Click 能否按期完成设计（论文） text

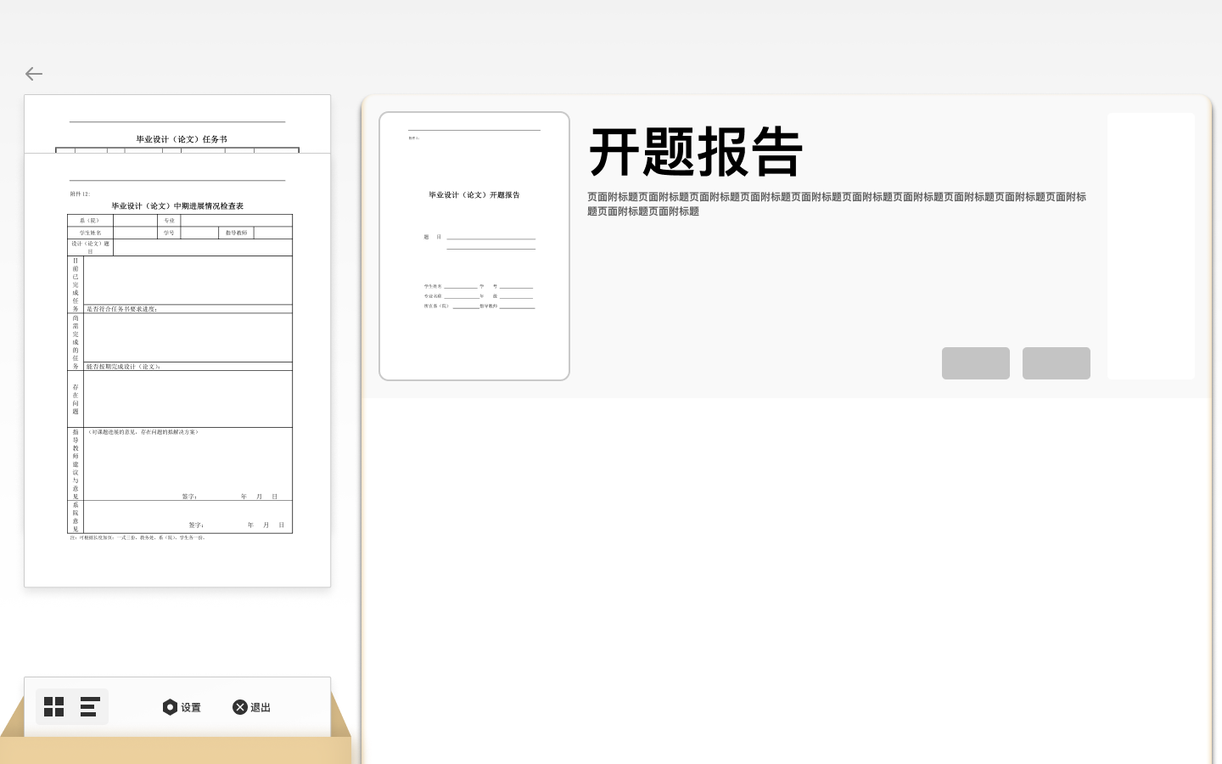[x=123, y=367]
